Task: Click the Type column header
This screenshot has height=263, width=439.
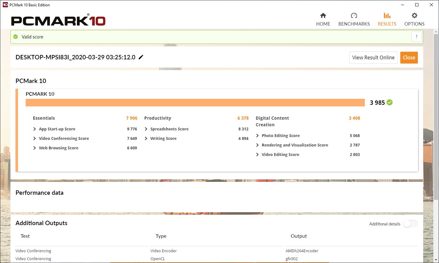Action: click(161, 236)
